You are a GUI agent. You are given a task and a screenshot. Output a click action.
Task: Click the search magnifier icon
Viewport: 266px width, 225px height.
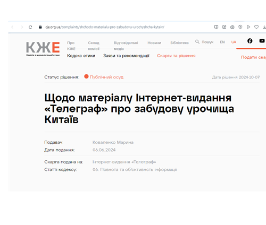[x=197, y=42]
